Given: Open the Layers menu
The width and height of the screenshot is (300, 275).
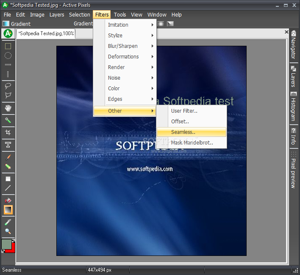Looking at the screenshot, I should click(57, 15).
